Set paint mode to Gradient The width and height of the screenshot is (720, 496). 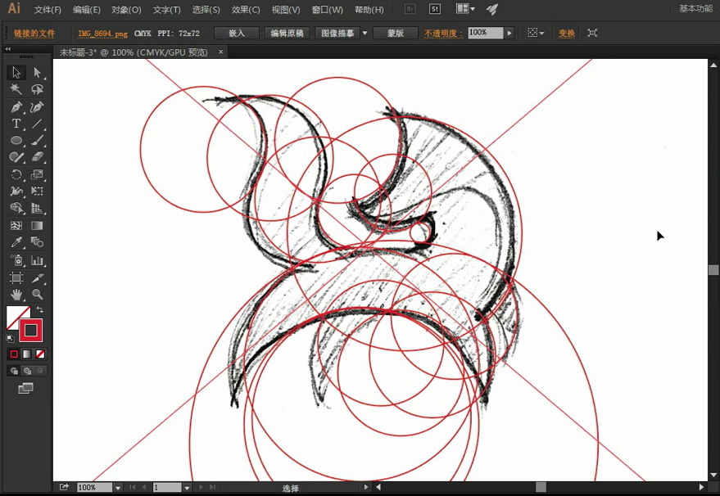(x=27, y=354)
